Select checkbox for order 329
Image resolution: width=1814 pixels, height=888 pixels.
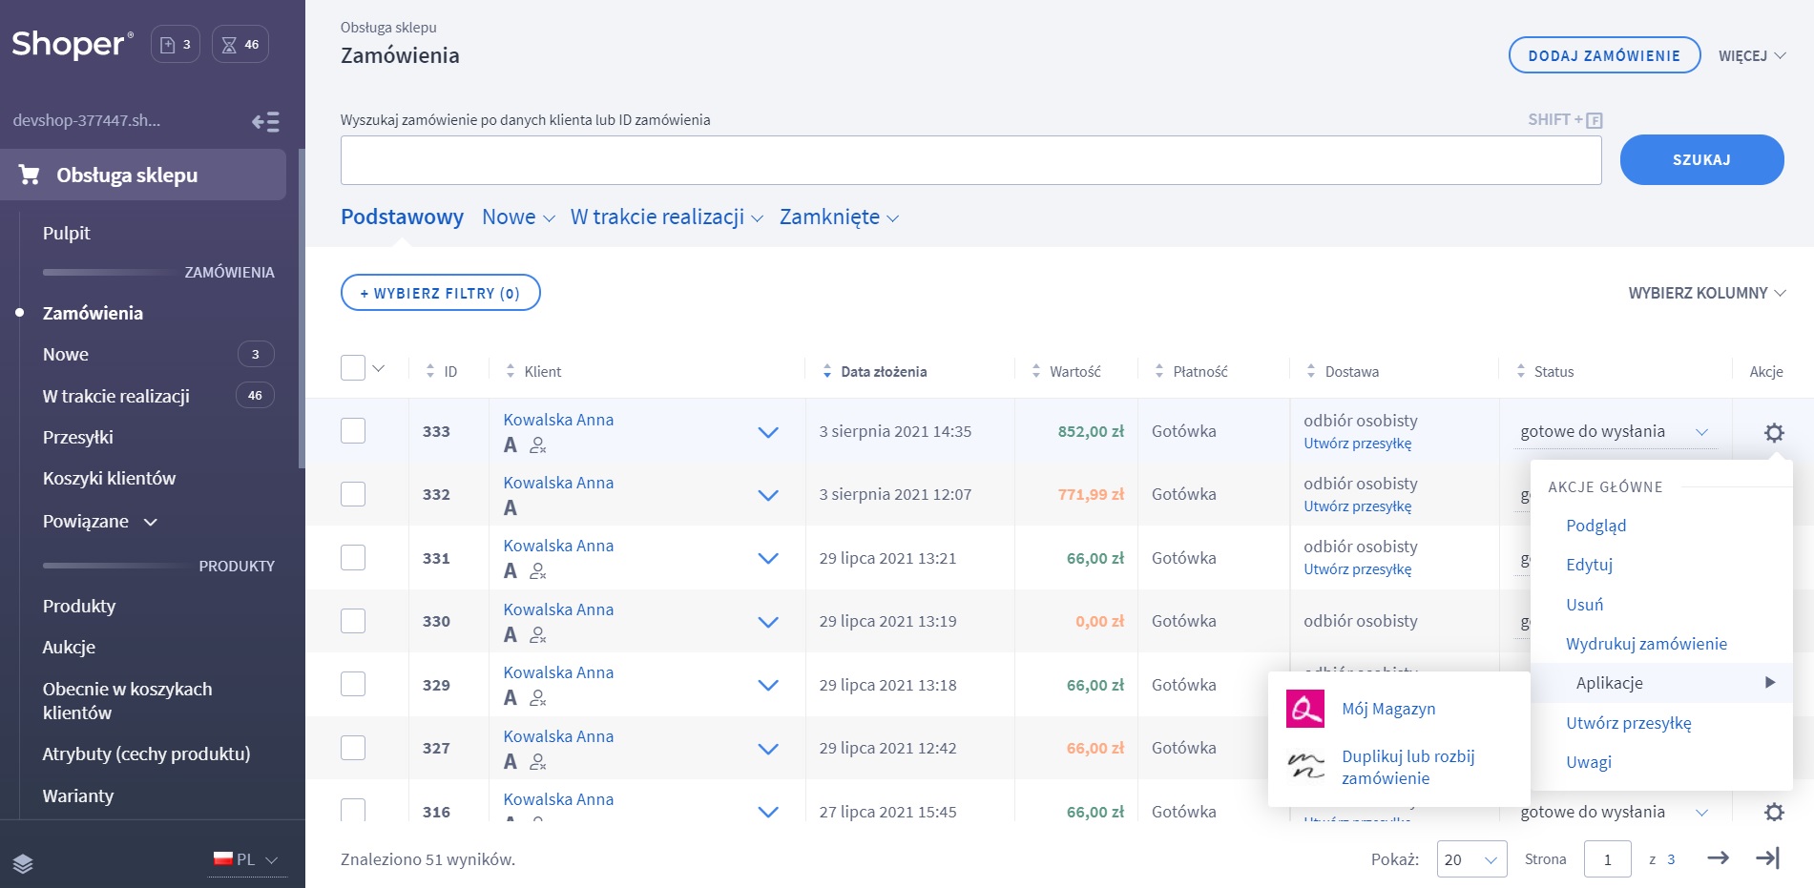tap(353, 684)
